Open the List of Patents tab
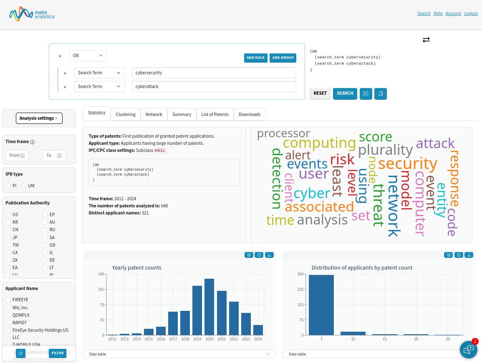This screenshot has width=482, height=363. pyautogui.click(x=215, y=114)
